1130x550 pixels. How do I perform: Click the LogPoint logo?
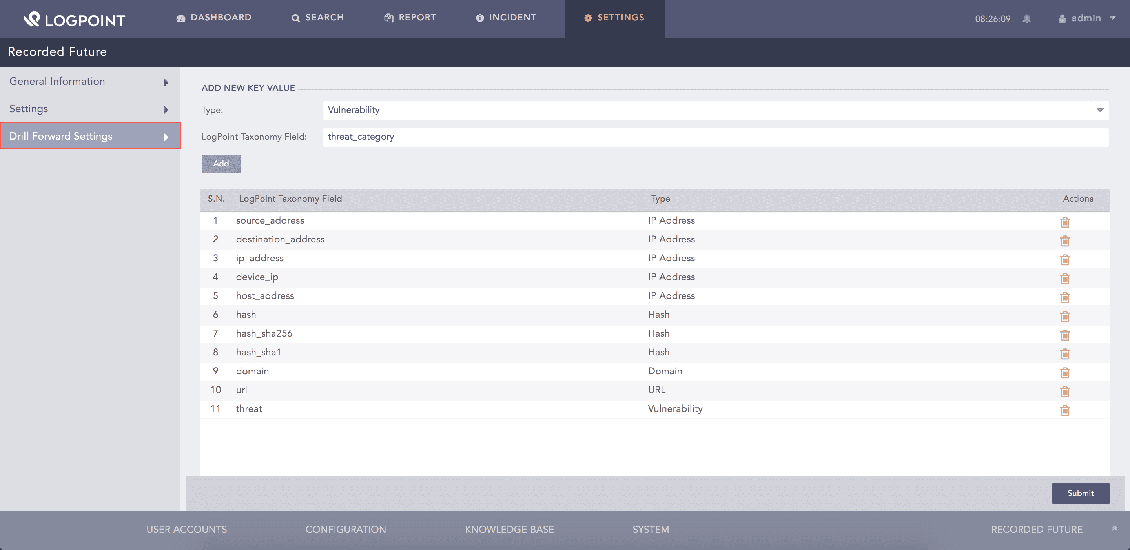click(x=74, y=19)
